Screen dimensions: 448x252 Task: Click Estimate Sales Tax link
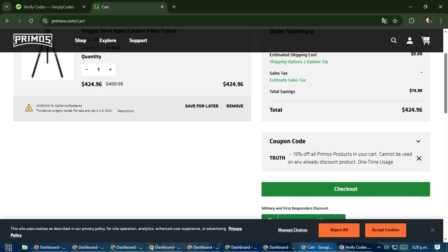(288, 80)
